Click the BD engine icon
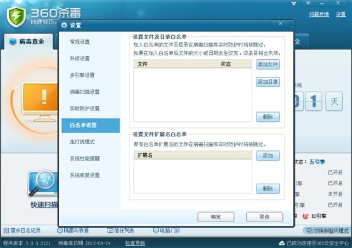Viewport: 352px width, 248px height. click(x=306, y=217)
